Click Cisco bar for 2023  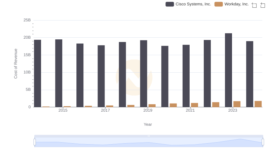click(228, 70)
